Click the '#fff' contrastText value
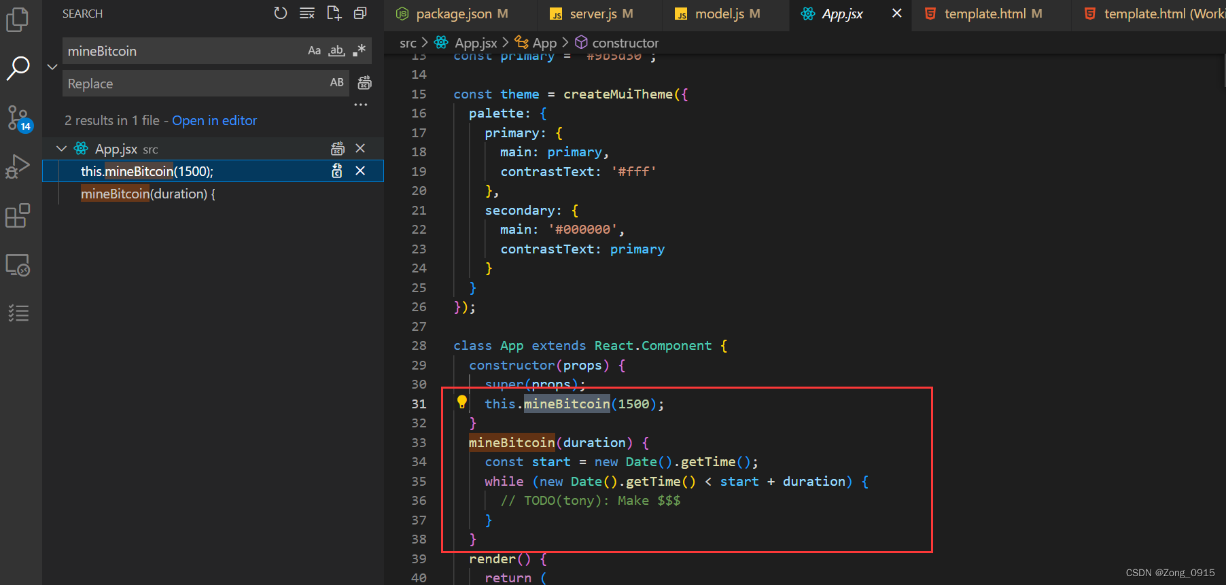Image resolution: width=1226 pixels, height=585 pixels. [x=633, y=172]
